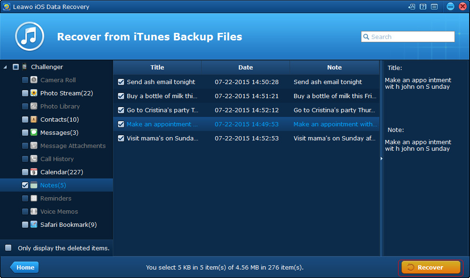
Task: Go back with the Home button
Action: point(24,267)
